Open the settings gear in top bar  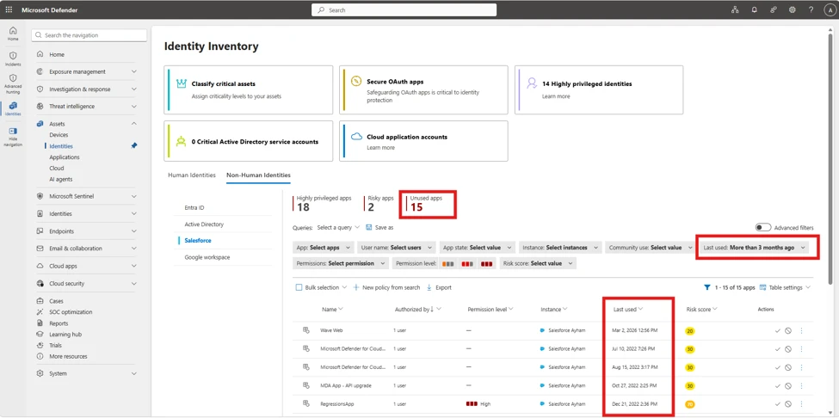pos(792,9)
